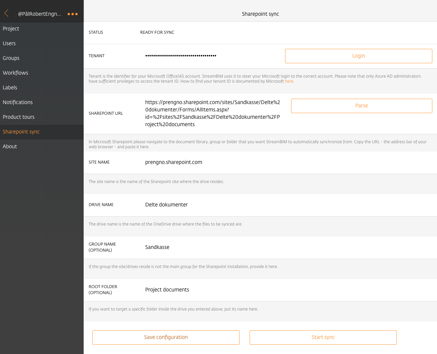The width and height of the screenshot is (437, 354).
Task: Open the three-dot more options menu
Action: 73,14
